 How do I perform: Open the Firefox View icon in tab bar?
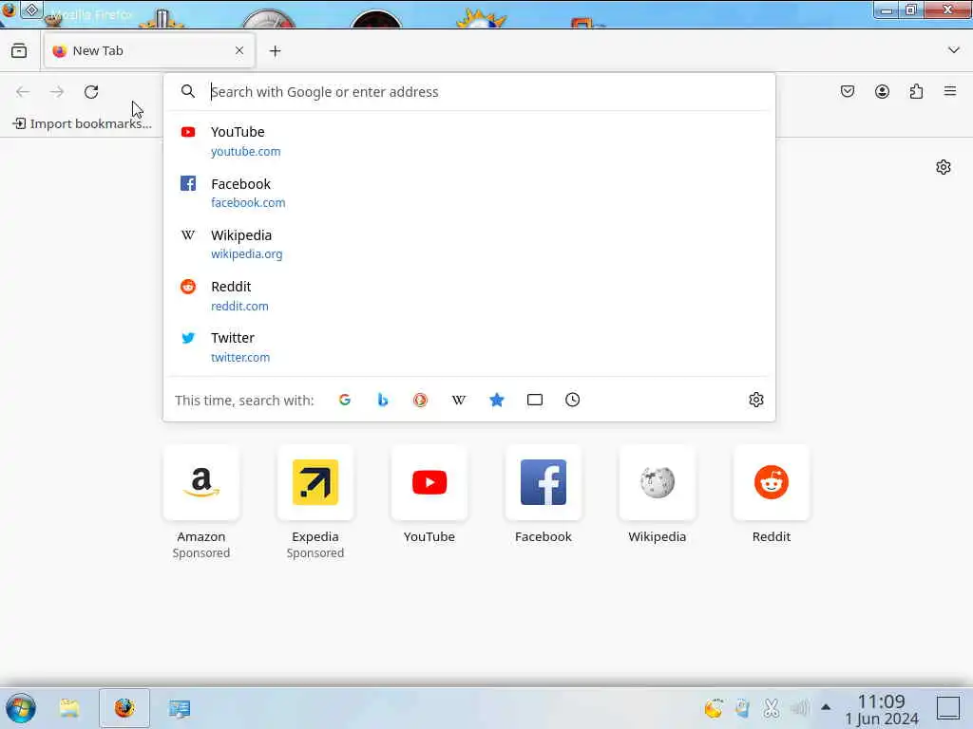pos(19,51)
